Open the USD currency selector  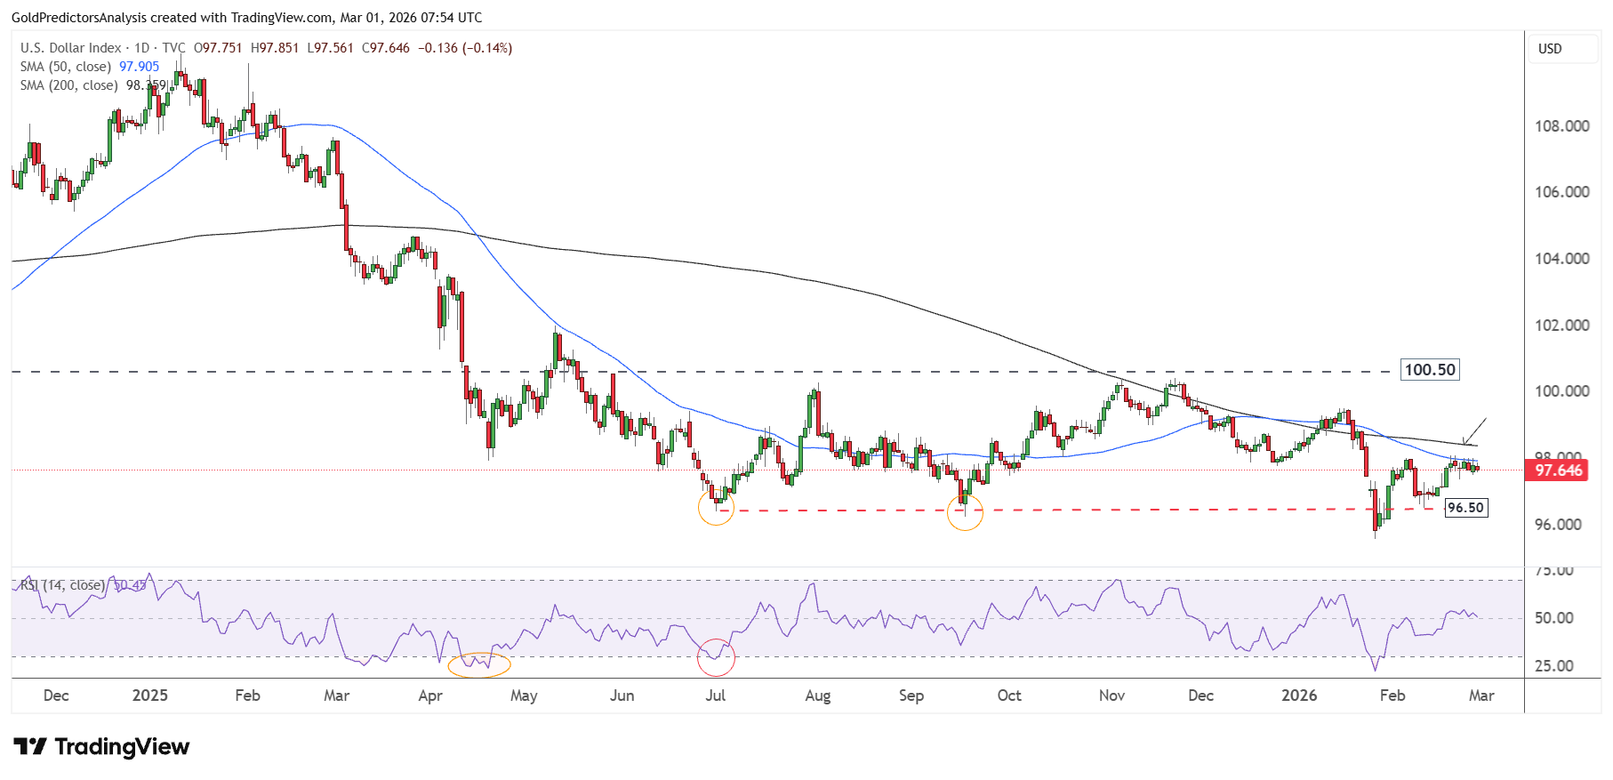click(1563, 49)
